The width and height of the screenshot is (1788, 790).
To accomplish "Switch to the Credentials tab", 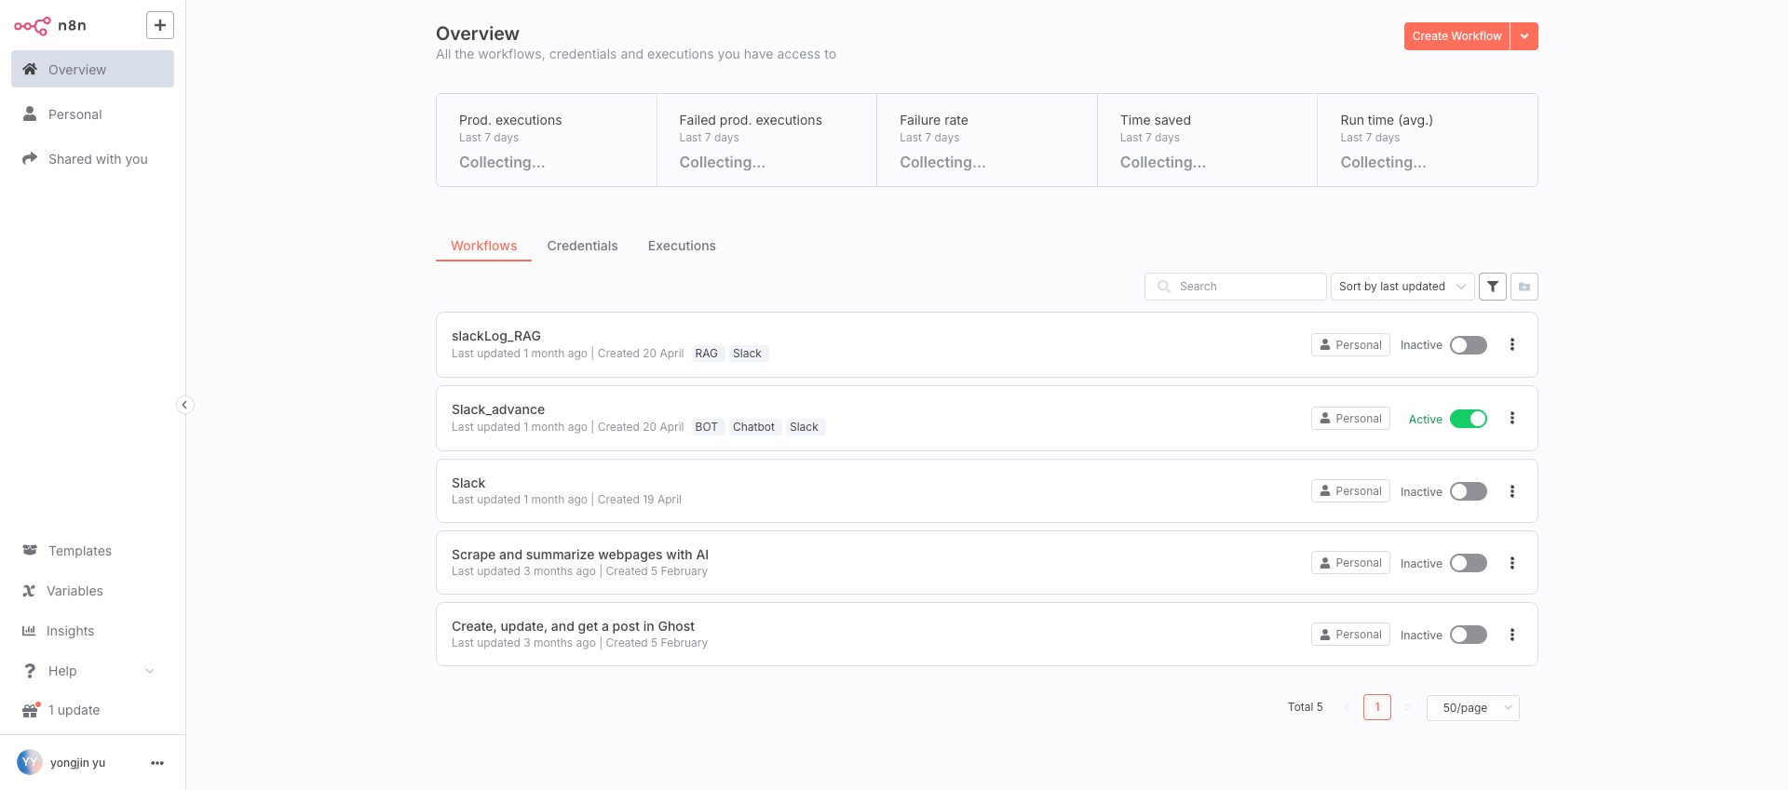I will [582, 246].
